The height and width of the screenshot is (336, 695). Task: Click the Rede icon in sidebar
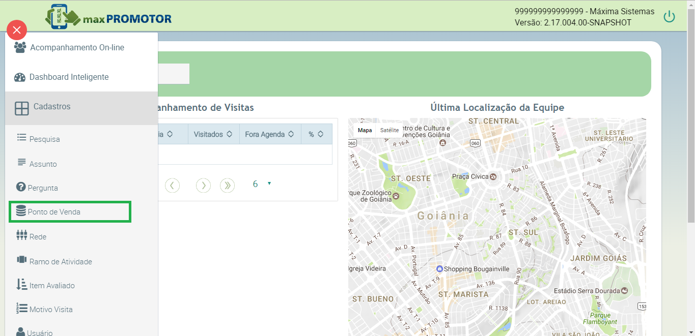click(x=21, y=235)
